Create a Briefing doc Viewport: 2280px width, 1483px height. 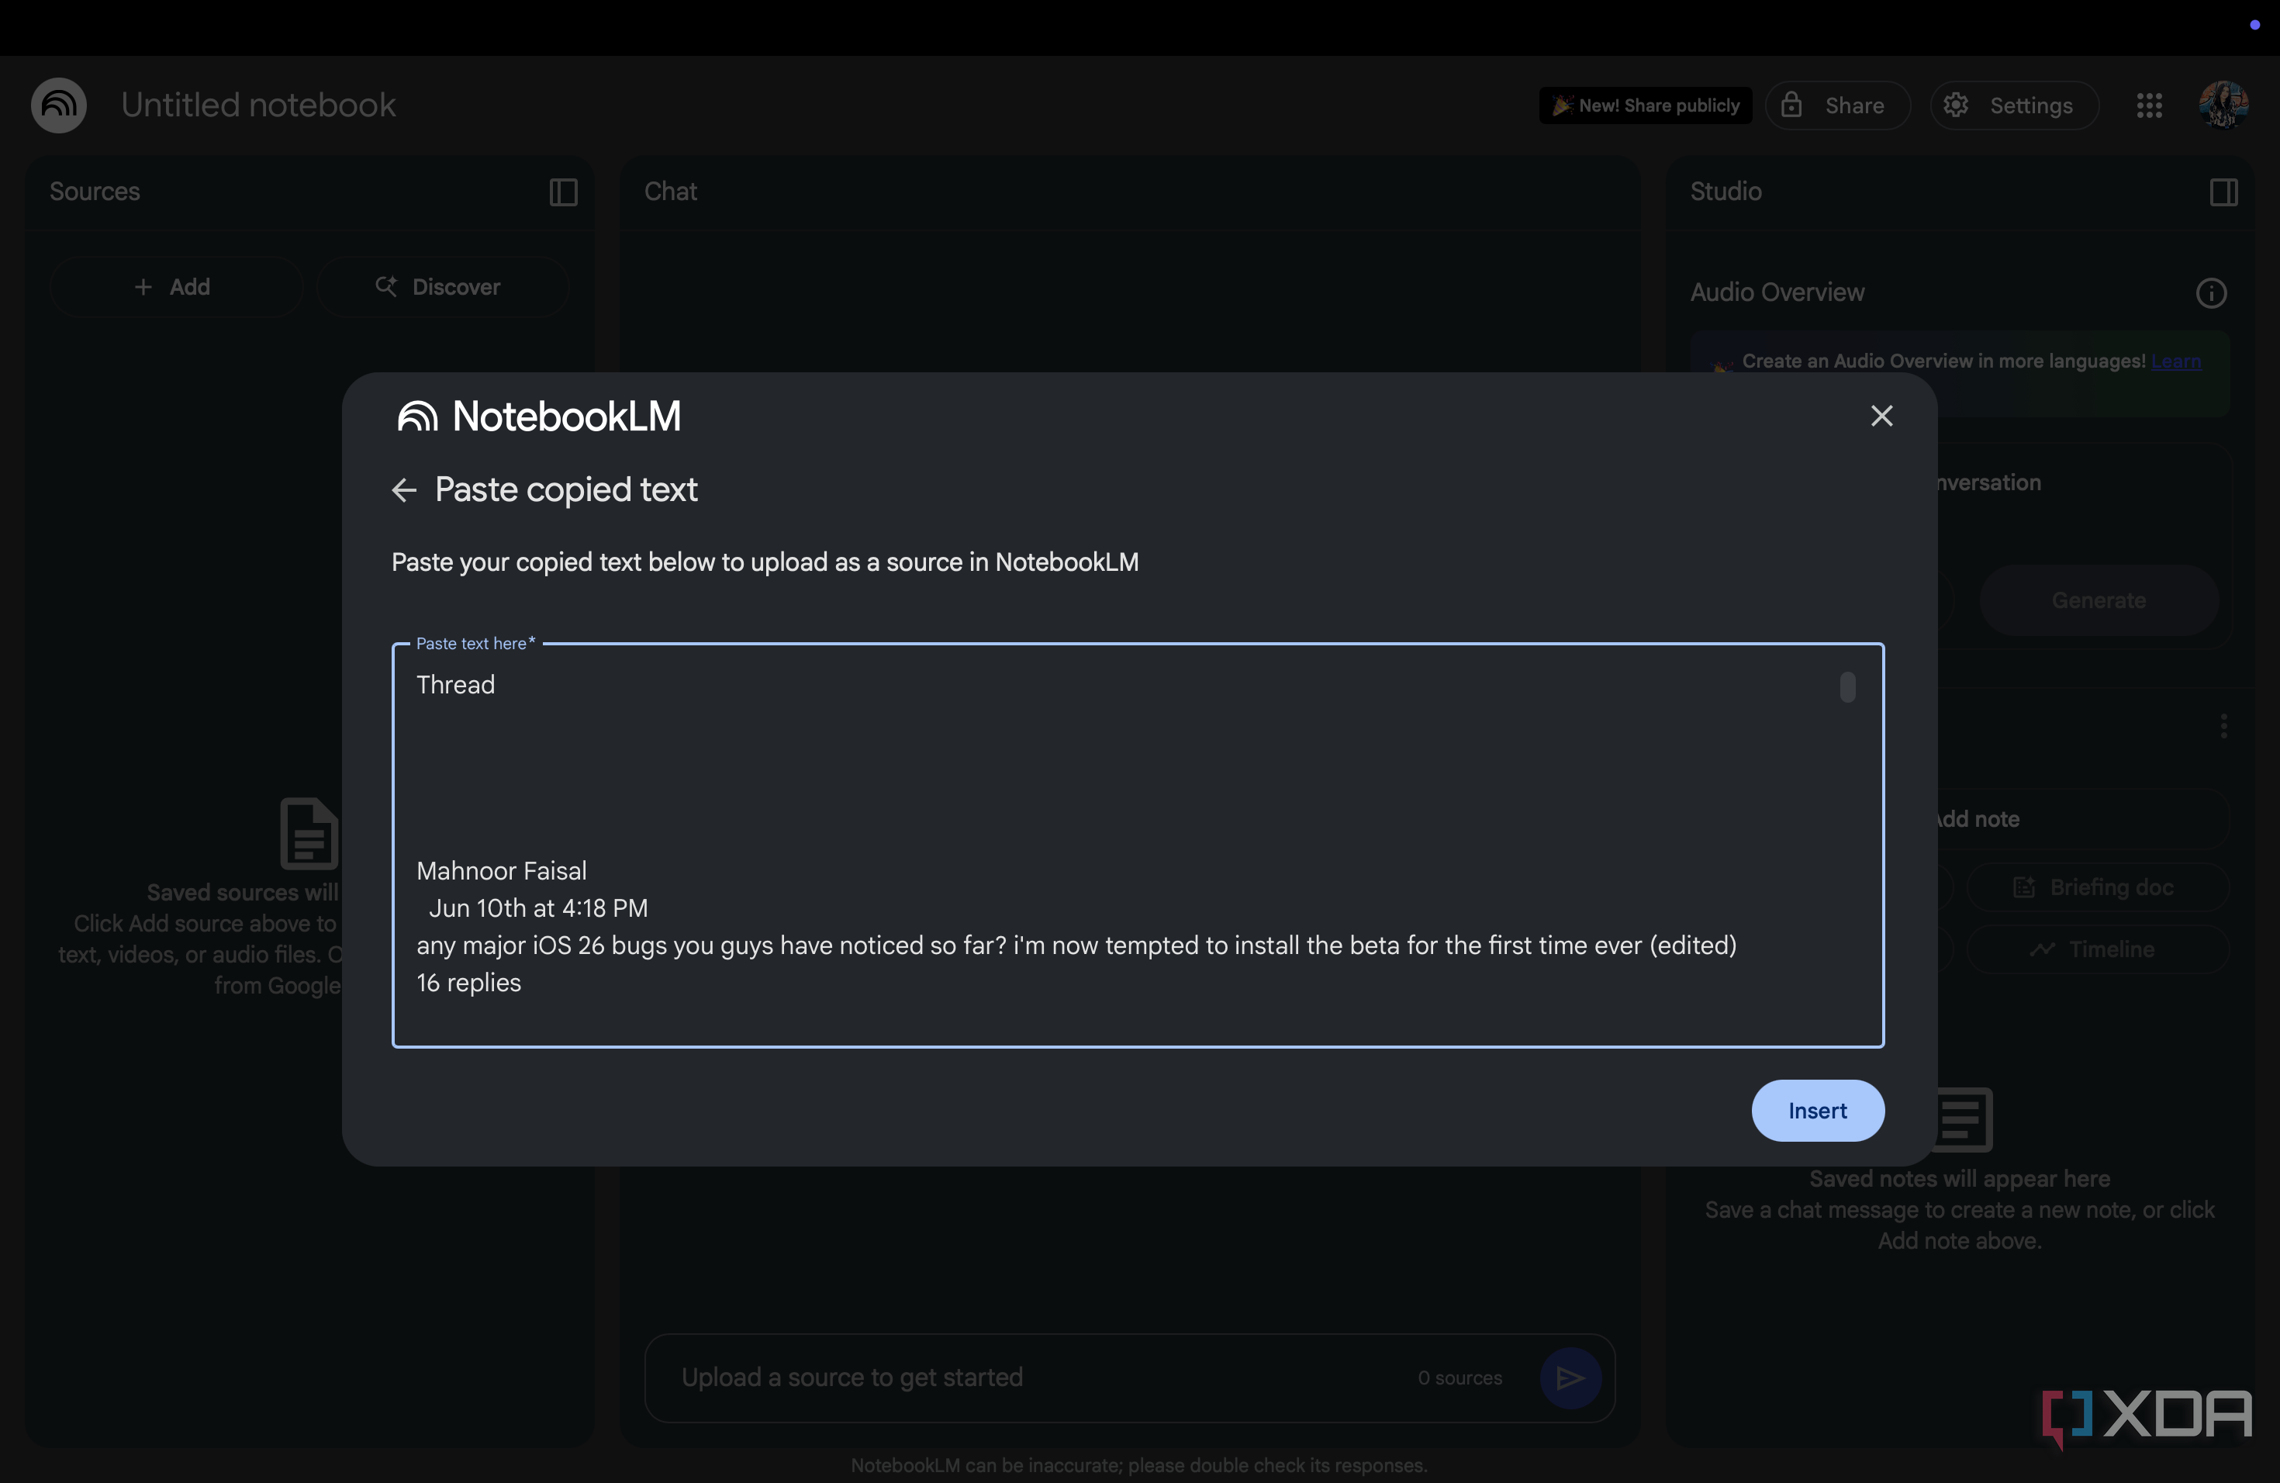(2097, 887)
